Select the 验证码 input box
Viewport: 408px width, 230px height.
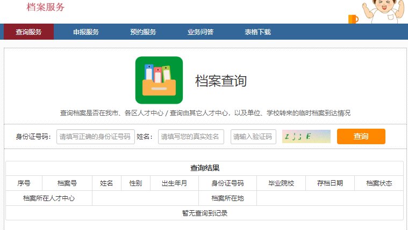(254, 137)
